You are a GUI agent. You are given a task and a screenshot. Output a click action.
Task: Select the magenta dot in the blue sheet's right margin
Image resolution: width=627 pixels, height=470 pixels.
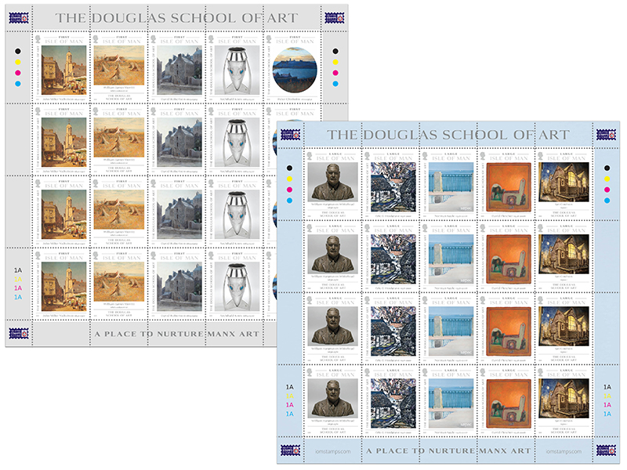[607, 190]
